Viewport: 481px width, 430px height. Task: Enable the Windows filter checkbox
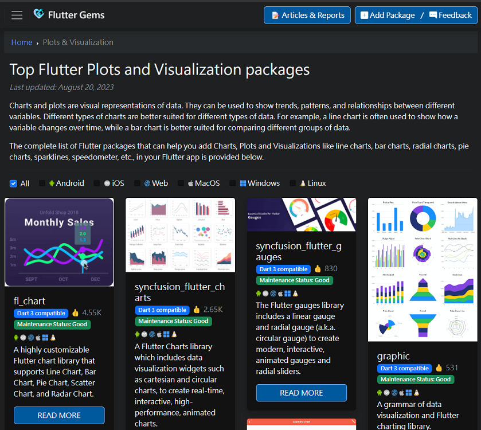[233, 183]
